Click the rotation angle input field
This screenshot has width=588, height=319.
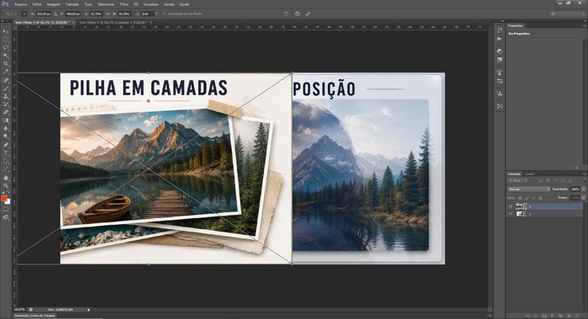click(x=146, y=14)
